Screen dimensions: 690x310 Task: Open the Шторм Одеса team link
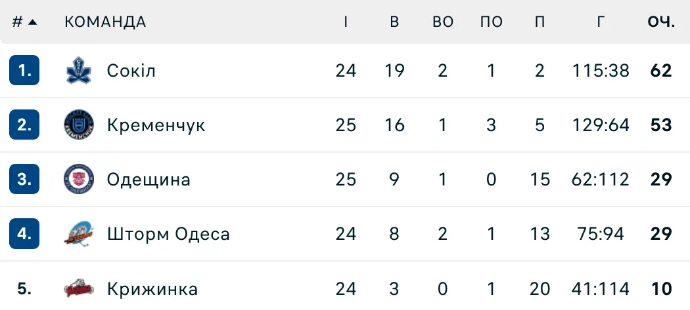click(168, 234)
